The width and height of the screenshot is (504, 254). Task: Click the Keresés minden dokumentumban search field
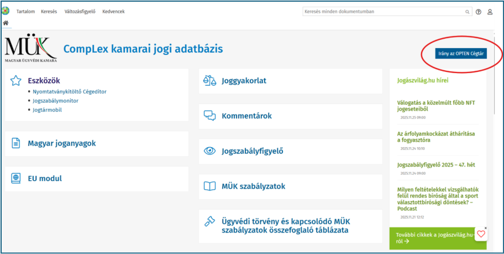[382, 12]
